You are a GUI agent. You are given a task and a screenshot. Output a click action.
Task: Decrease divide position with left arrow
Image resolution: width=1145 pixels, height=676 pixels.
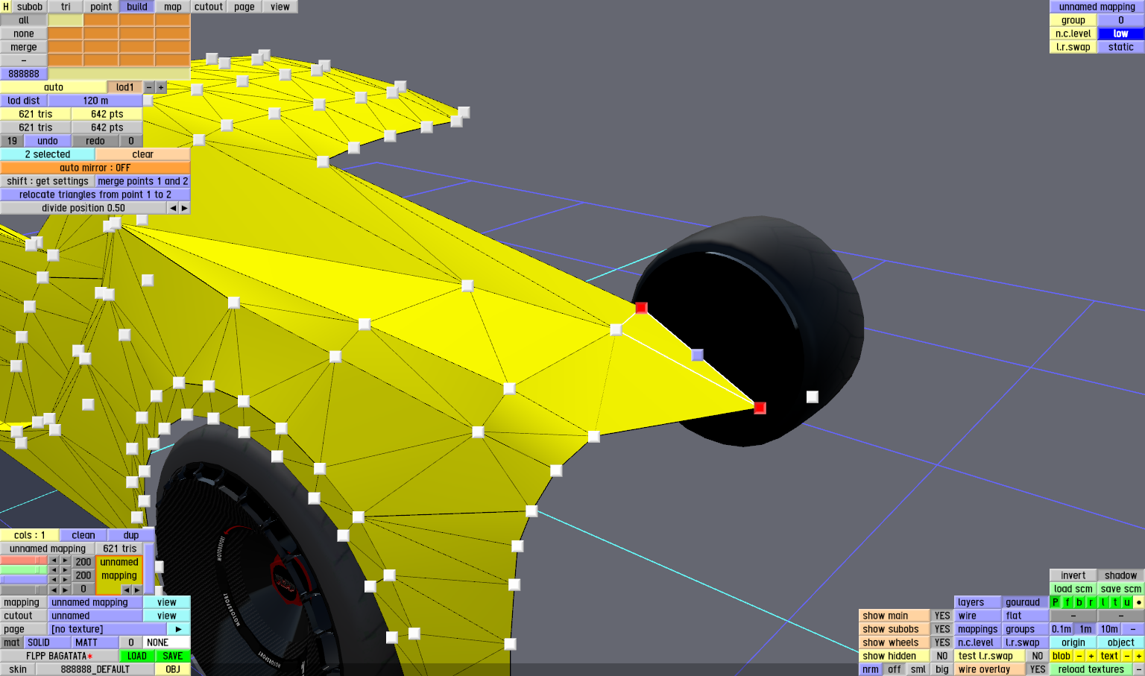tap(173, 208)
